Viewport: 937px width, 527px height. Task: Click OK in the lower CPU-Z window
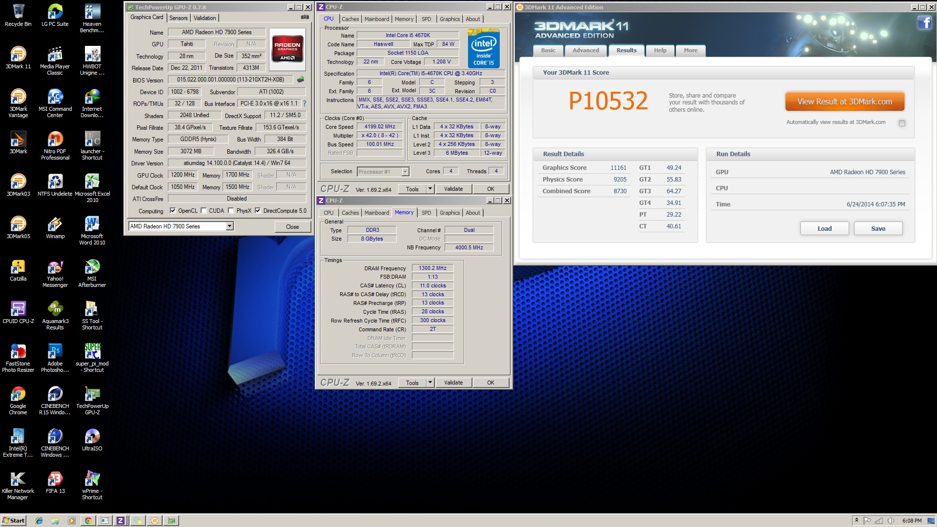pos(490,383)
